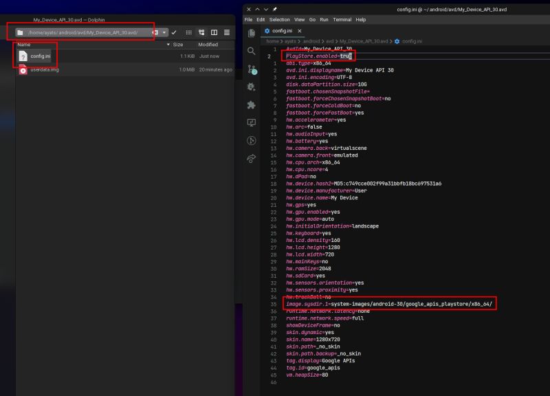The height and width of the screenshot is (396, 550).
Task: Collapse the Name column header sort arrow
Action: click(168, 43)
